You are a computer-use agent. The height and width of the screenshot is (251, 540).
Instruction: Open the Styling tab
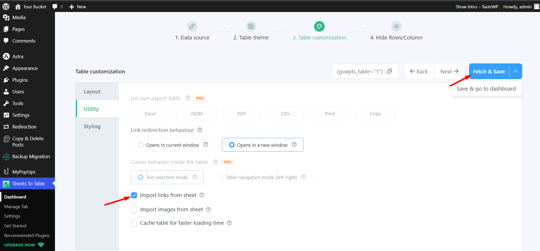(97, 126)
